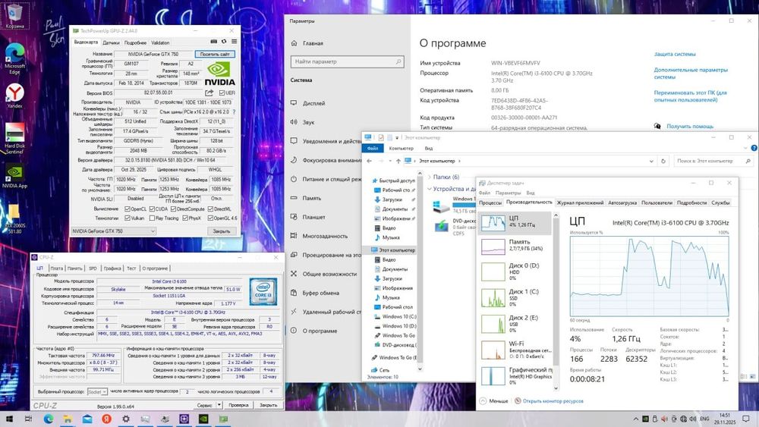The width and height of the screenshot is (759, 427).
Task: Open the Компьютер ribbon tab in Explorer
Action: tap(402, 149)
